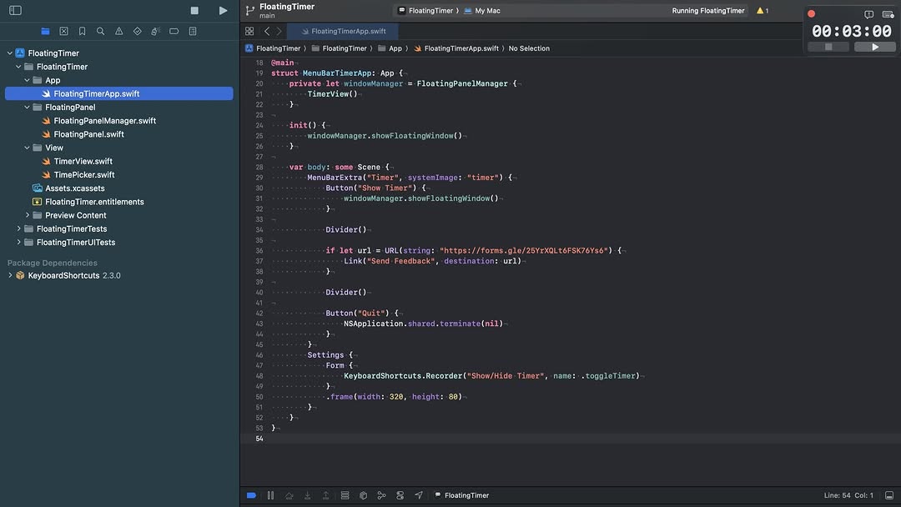The height and width of the screenshot is (507, 901).
Task: Stop the running FloatingTimer scheme
Action: tap(194, 10)
